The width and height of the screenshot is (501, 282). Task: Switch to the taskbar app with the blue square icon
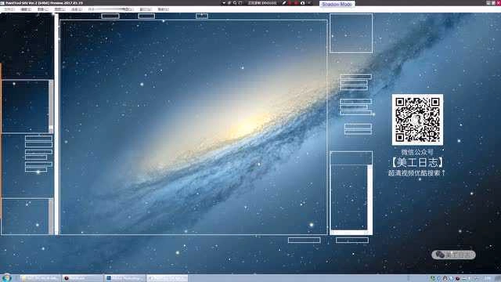tap(125, 278)
